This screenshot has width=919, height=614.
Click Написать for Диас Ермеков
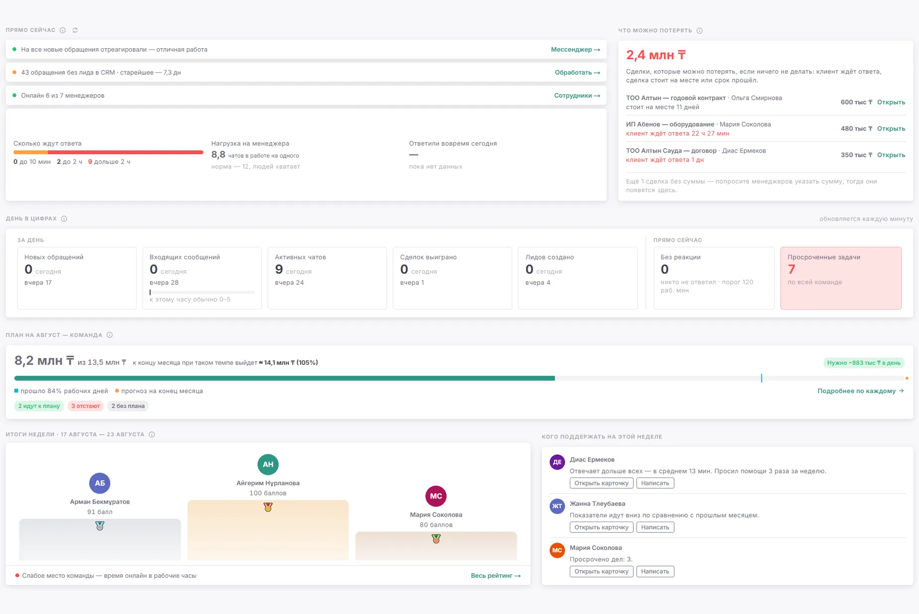click(655, 483)
